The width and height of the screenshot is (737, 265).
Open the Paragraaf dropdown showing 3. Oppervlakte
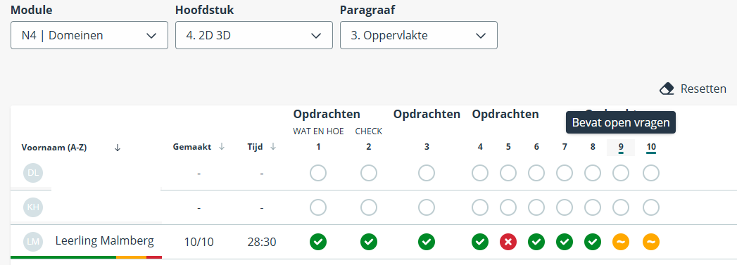(x=419, y=35)
